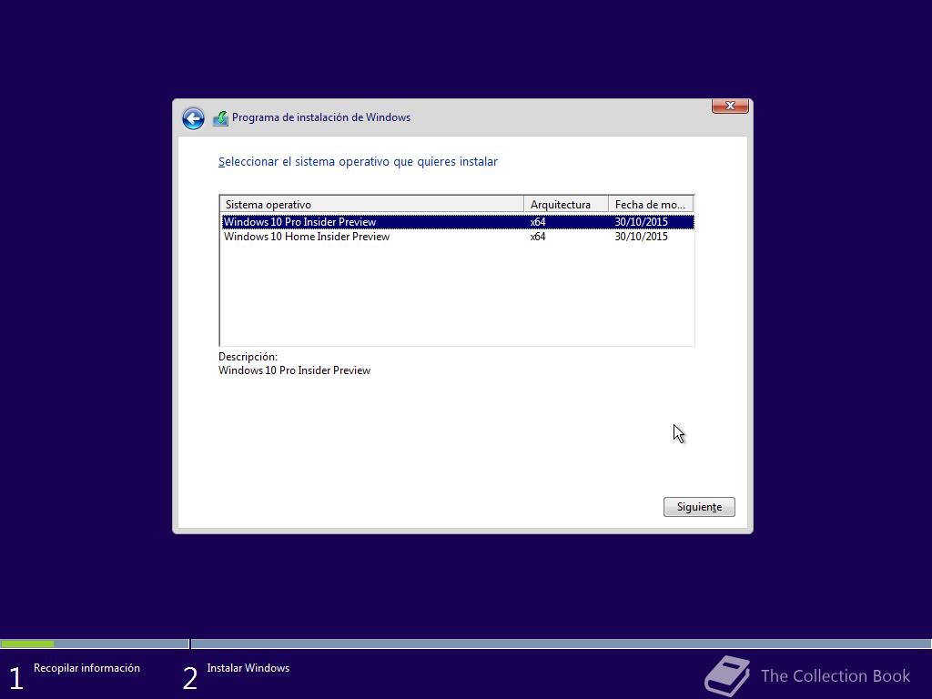Select Windows 10 Home Insider Preview row
The width and height of the screenshot is (932, 699).
coord(458,237)
